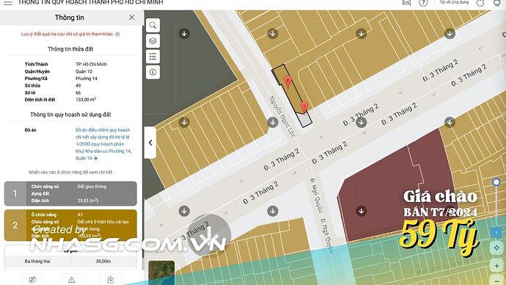Click 'TP. Hồ Chí Minh' province value
The width and height of the screenshot is (506, 285).
[92, 65]
